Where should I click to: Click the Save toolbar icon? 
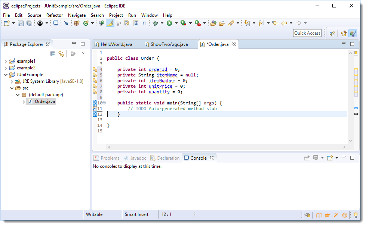point(21,23)
